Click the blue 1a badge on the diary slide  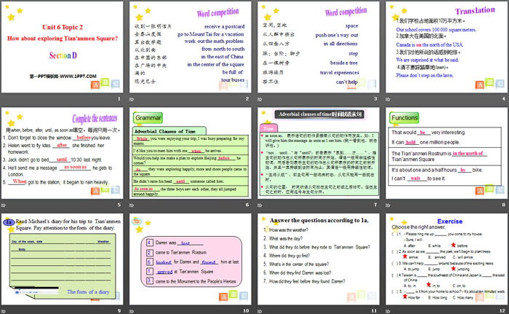[8, 221]
